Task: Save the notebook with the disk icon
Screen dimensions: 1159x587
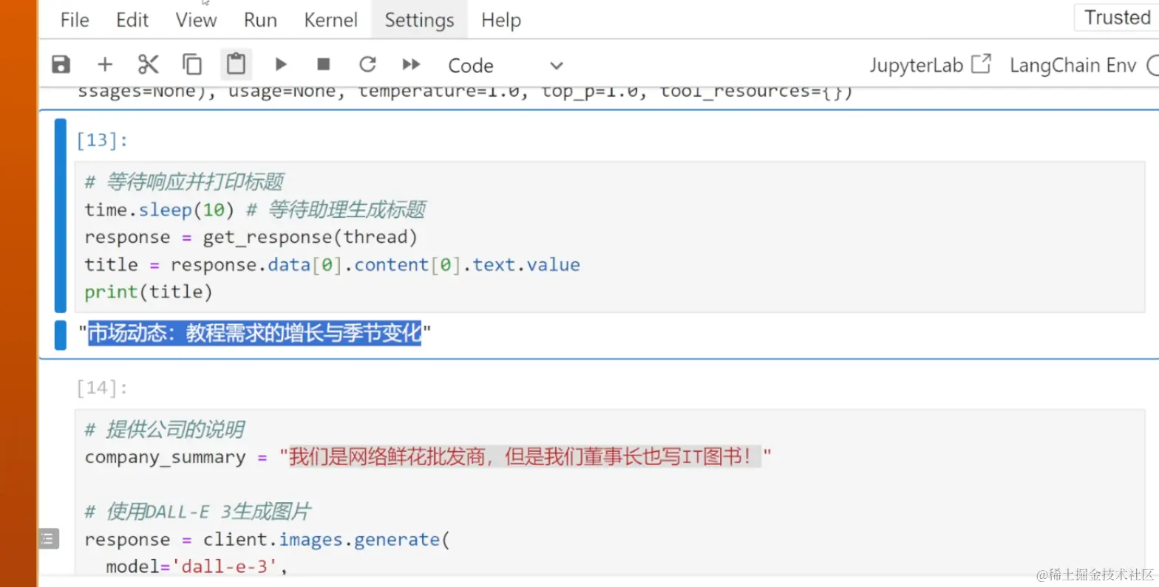Action: [x=61, y=65]
